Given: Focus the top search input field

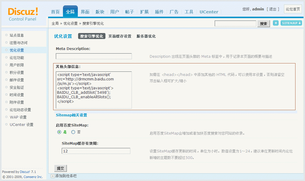Looking at the screenshot, I should pyautogui.click(x=236, y=24).
